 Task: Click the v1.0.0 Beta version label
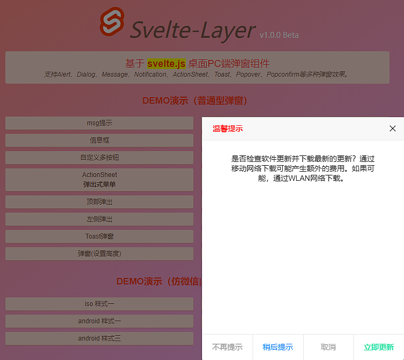pyautogui.click(x=279, y=35)
